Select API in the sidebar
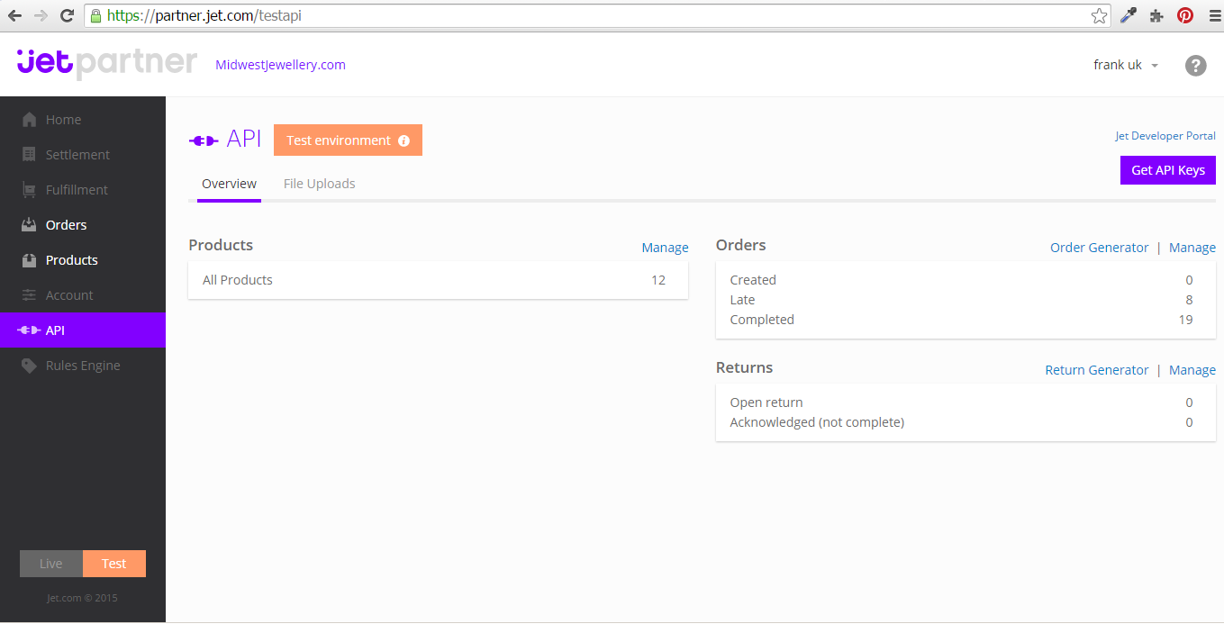 (x=83, y=330)
